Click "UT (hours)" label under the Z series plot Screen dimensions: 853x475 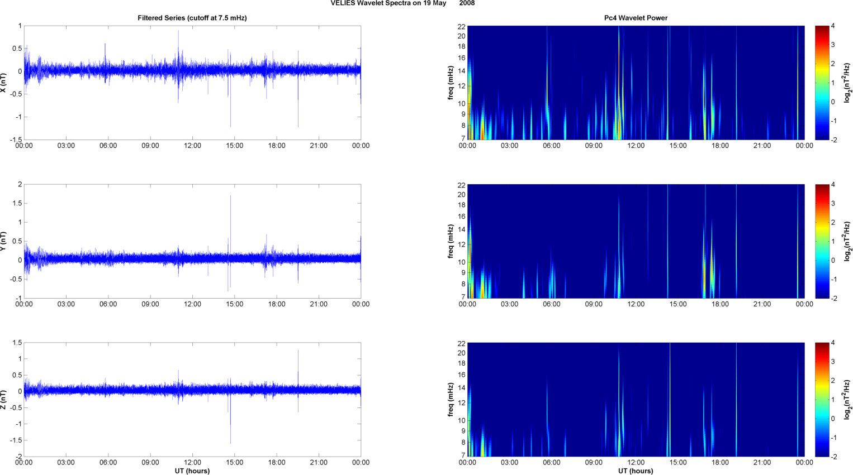[192, 471]
